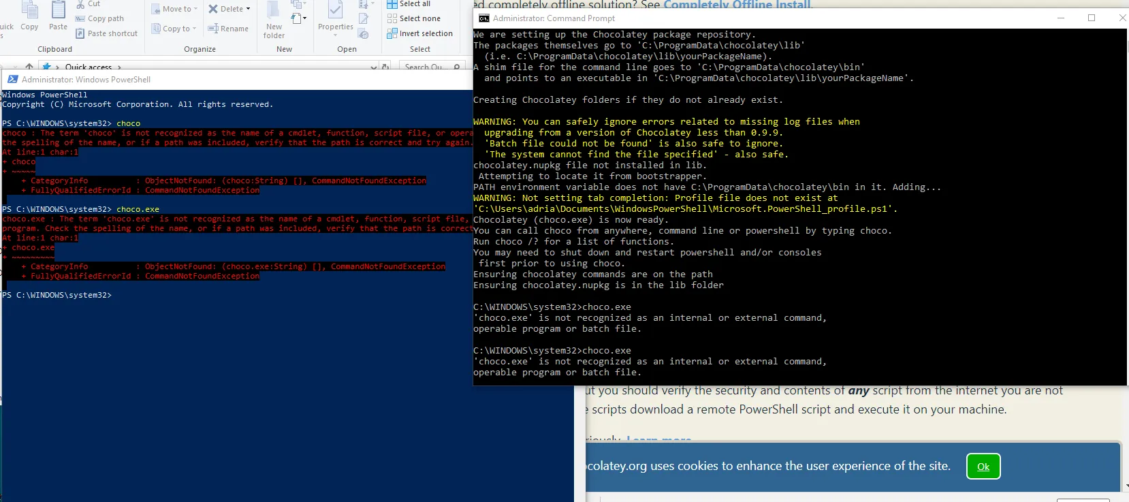Click the Quick access star icon
1129x502 pixels.
click(x=46, y=67)
